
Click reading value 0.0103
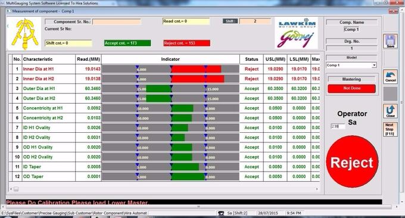point(94,118)
